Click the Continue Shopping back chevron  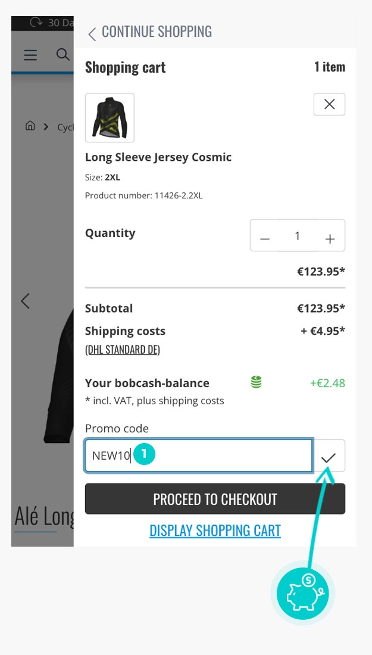[x=92, y=33]
